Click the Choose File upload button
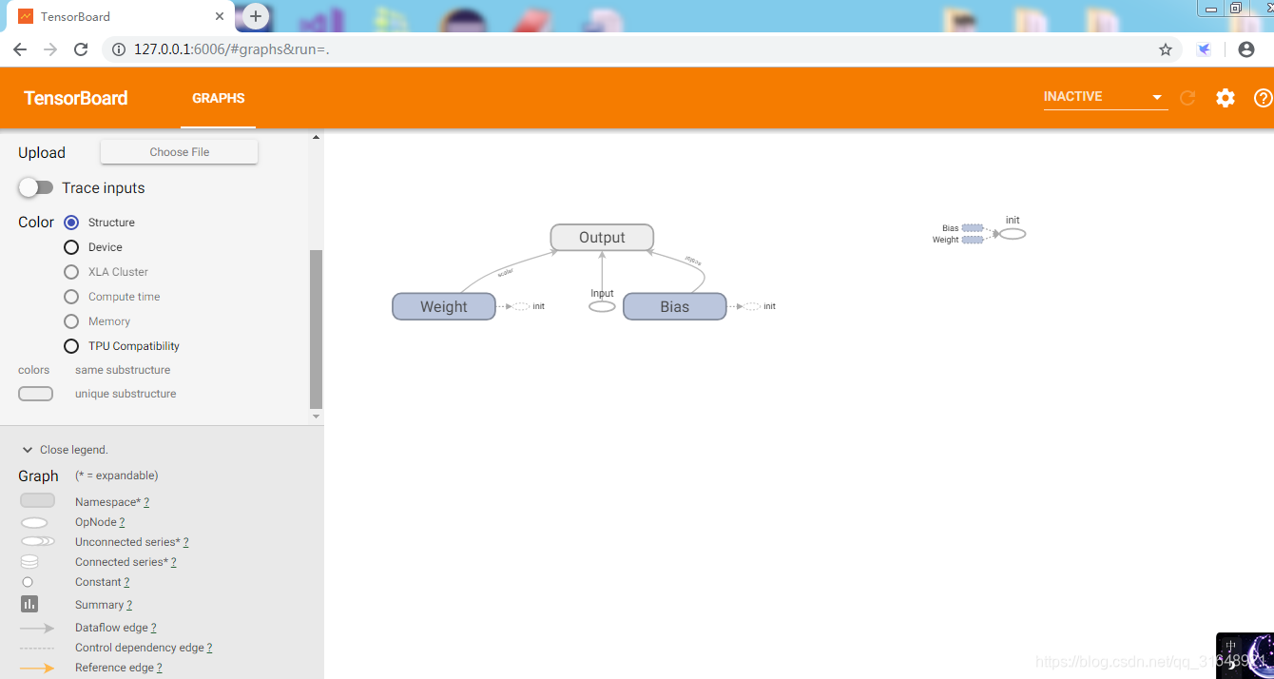This screenshot has width=1274, height=679. pos(179,152)
